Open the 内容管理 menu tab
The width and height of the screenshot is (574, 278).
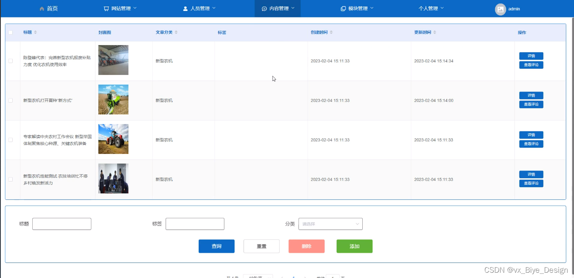[277, 9]
